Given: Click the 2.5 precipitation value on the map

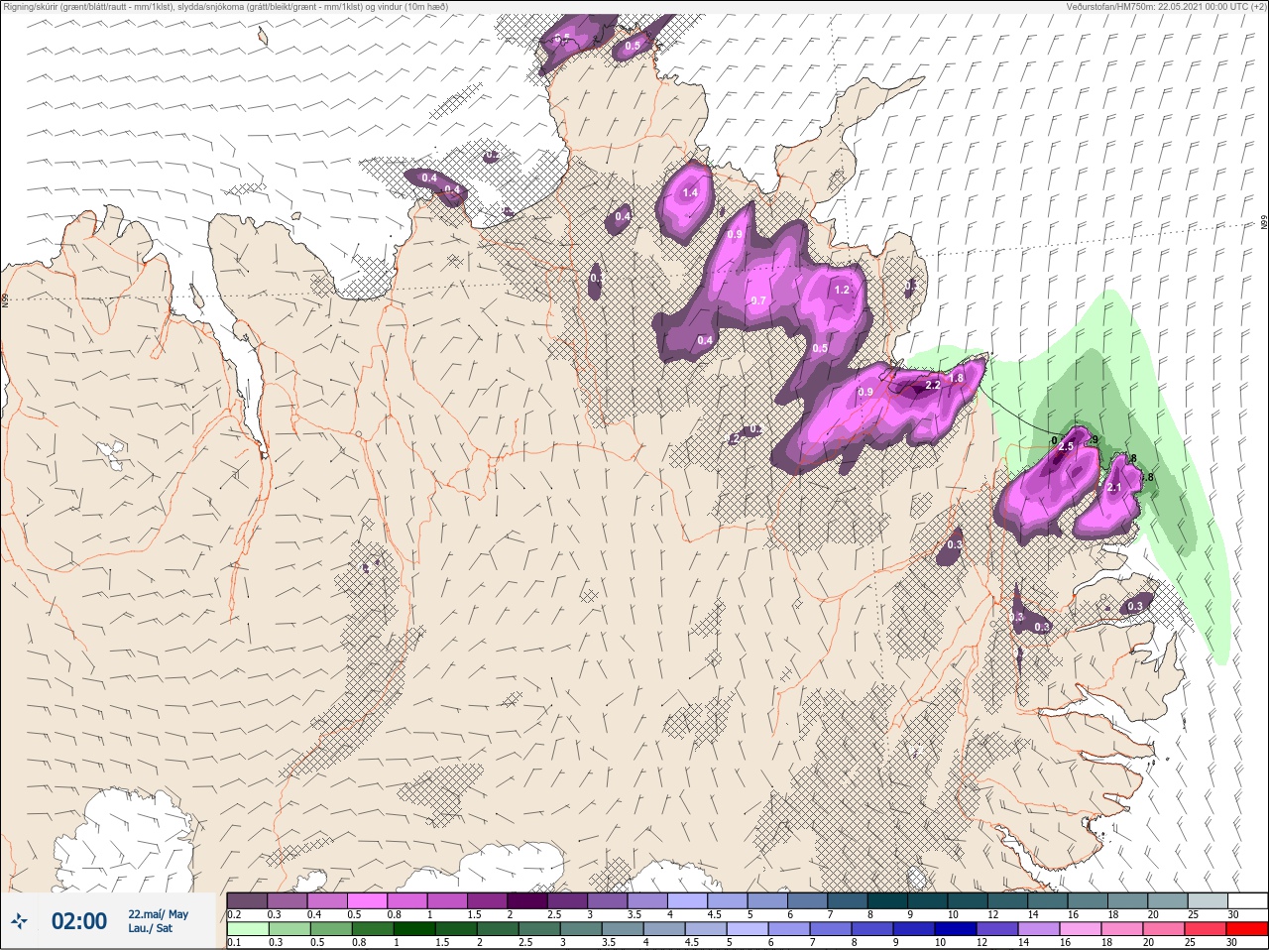Looking at the screenshot, I should 1066,447.
